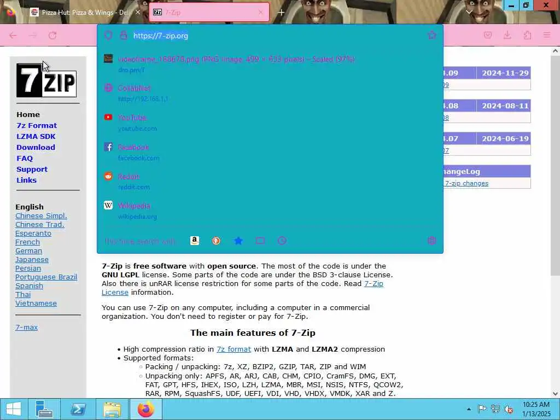The image size is (560, 420).
Task: Switch to the 7-Zip tab
Action: tap(209, 13)
